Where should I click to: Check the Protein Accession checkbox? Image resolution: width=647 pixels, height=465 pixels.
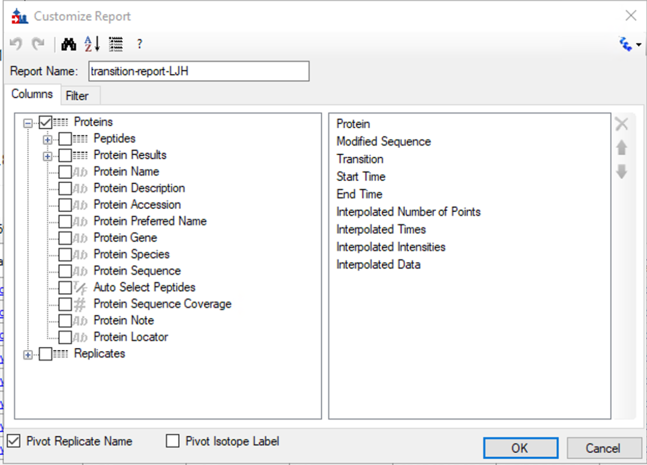65,205
